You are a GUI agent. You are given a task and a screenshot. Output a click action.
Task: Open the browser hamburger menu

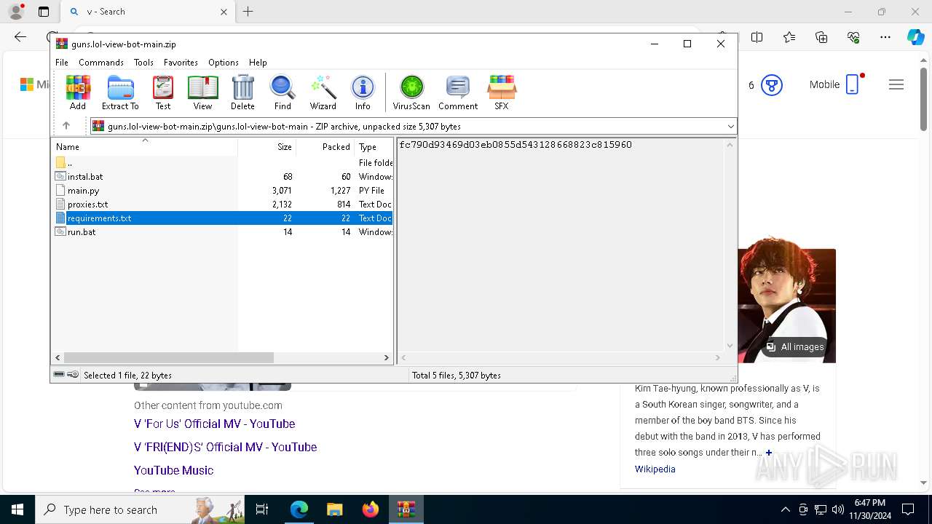896,84
